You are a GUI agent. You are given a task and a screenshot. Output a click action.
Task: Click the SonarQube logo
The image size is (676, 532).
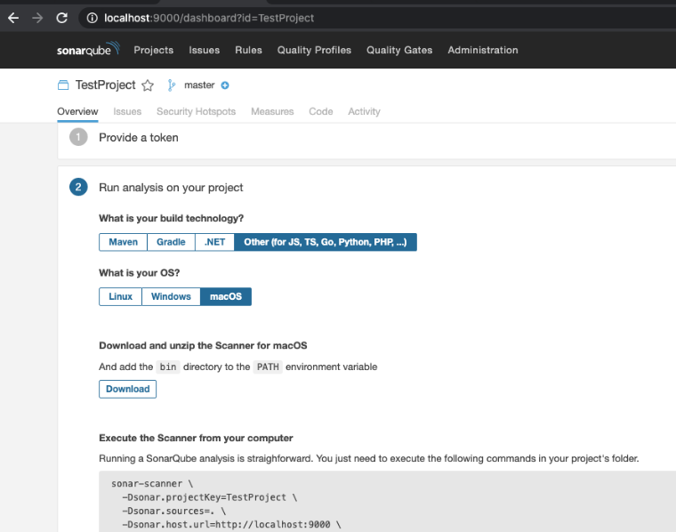(x=87, y=51)
